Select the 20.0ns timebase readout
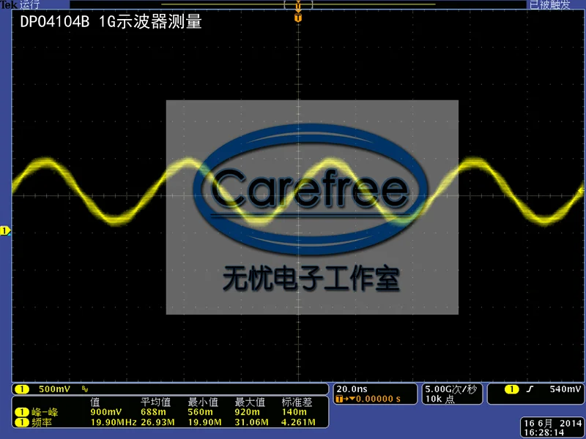Image resolution: width=586 pixels, height=439 pixels. pos(352,389)
